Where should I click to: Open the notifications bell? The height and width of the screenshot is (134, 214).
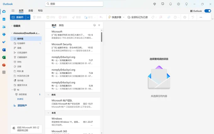pyautogui.click(x=171, y=4)
